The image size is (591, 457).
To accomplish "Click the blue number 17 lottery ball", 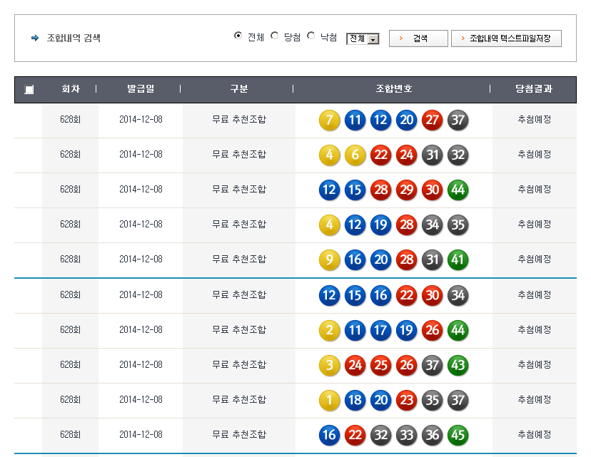I will [380, 330].
